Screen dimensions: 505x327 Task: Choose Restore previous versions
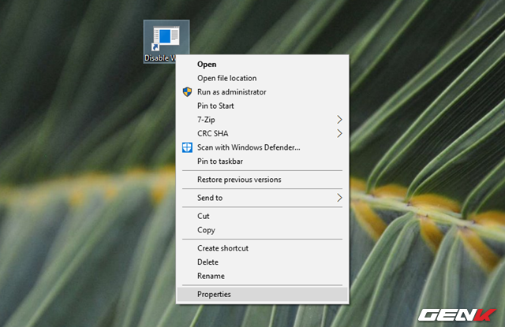[262, 180]
